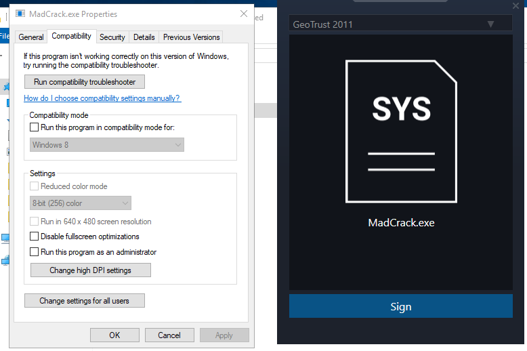Close the MadCrack.exe Properties dialog
The image size is (527, 351).
tap(243, 14)
